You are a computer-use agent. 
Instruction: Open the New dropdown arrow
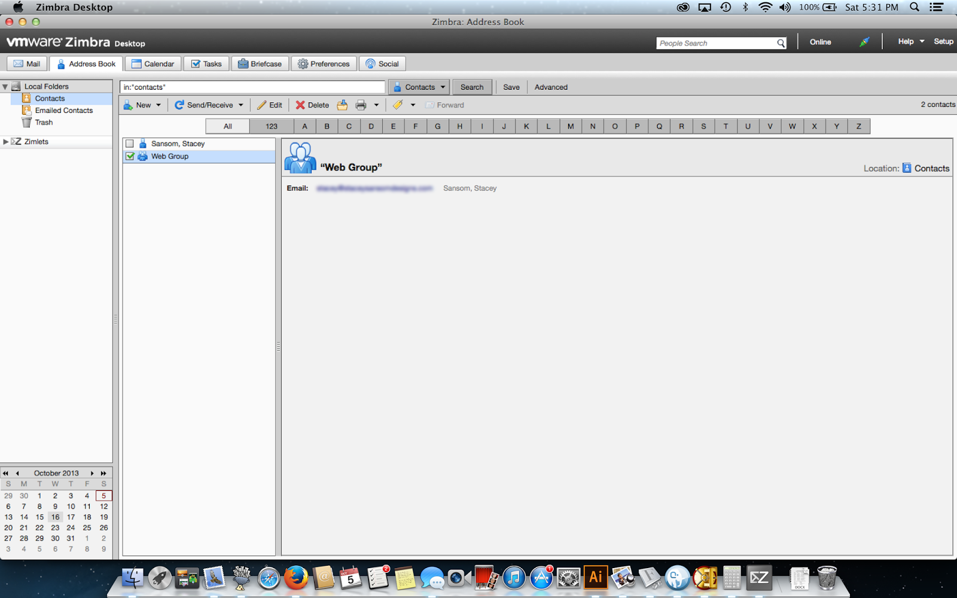pyautogui.click(x=159, y=105)
